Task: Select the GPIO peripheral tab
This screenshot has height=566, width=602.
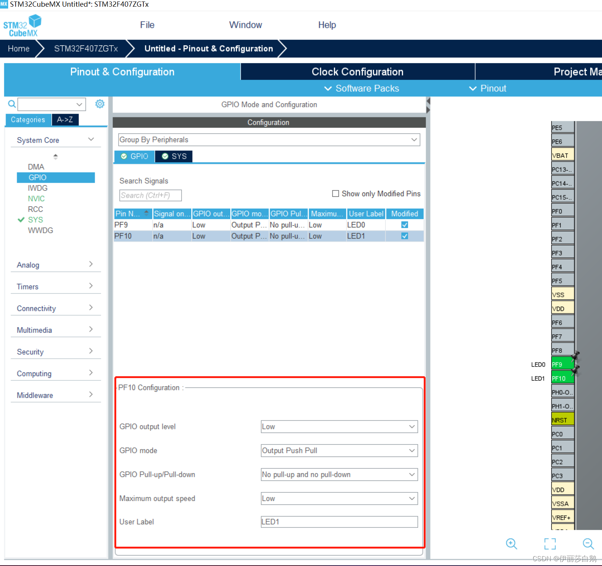Action: (134, 156)
